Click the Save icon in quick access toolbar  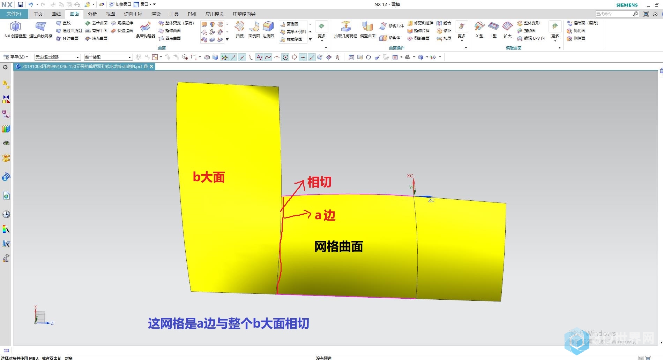[21, 5]
